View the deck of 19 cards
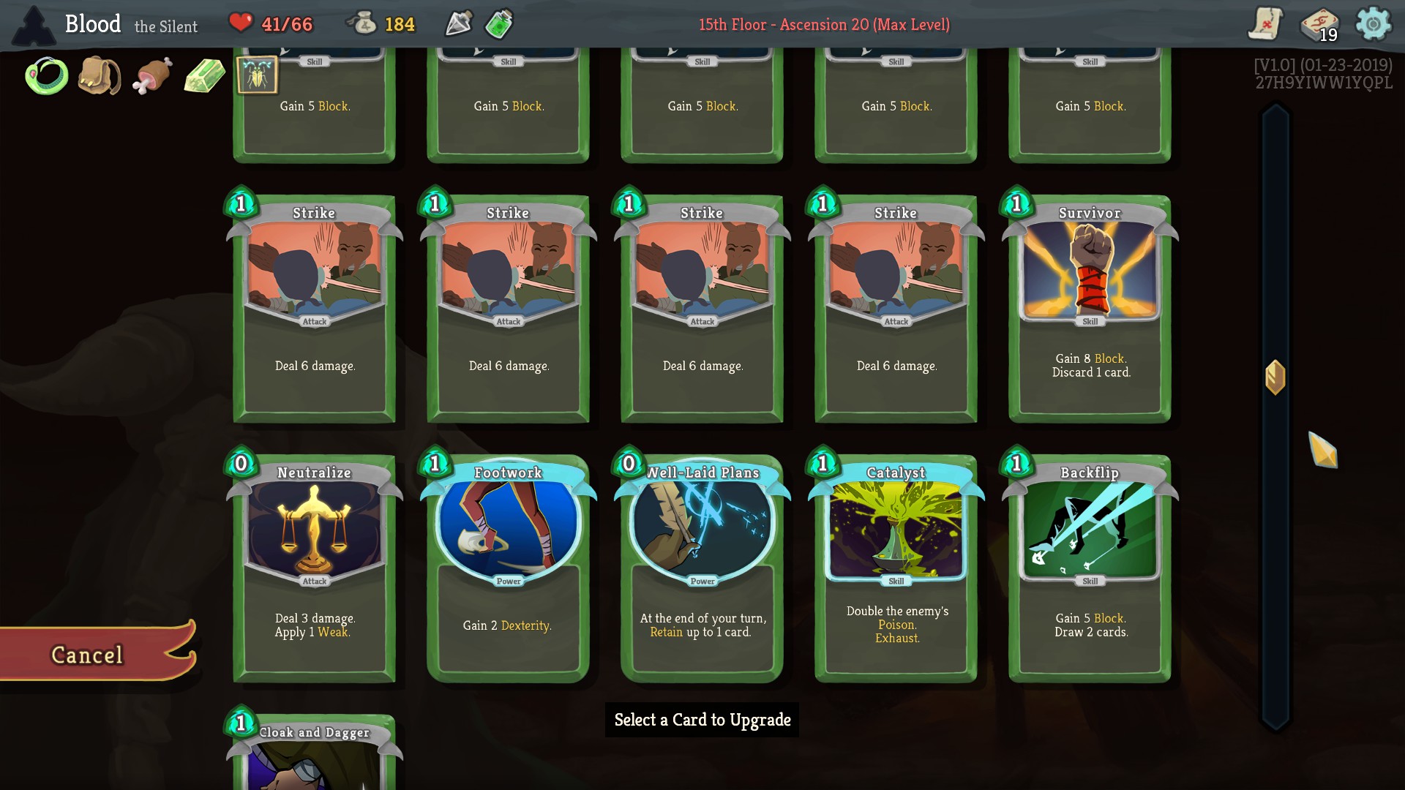The height and width of the screenshot is (790, 1405). tap(1319, 24)
